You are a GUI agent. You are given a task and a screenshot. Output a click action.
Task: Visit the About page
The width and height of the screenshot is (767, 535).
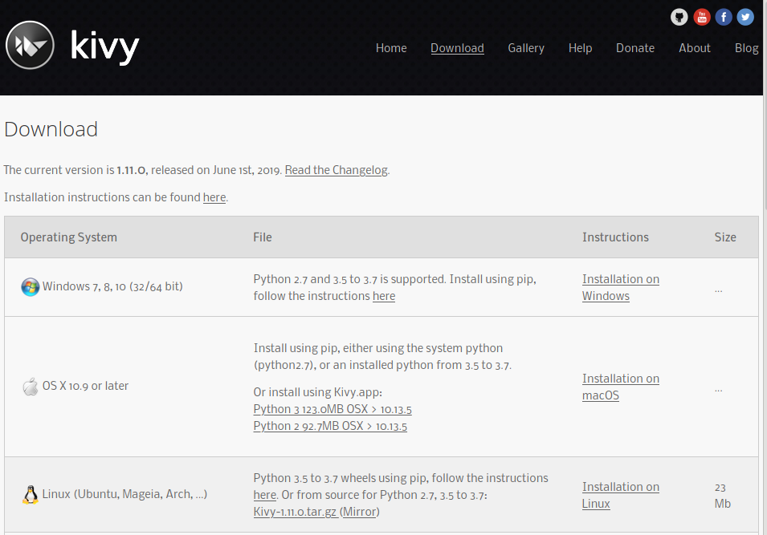pos(694,48)
